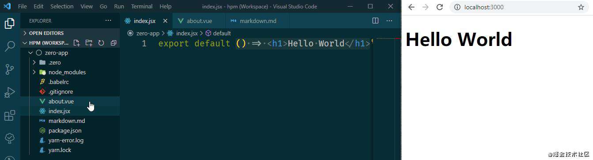Open the Extensions view
Screen dimensions: 593x160
click(x=10, y=116)
